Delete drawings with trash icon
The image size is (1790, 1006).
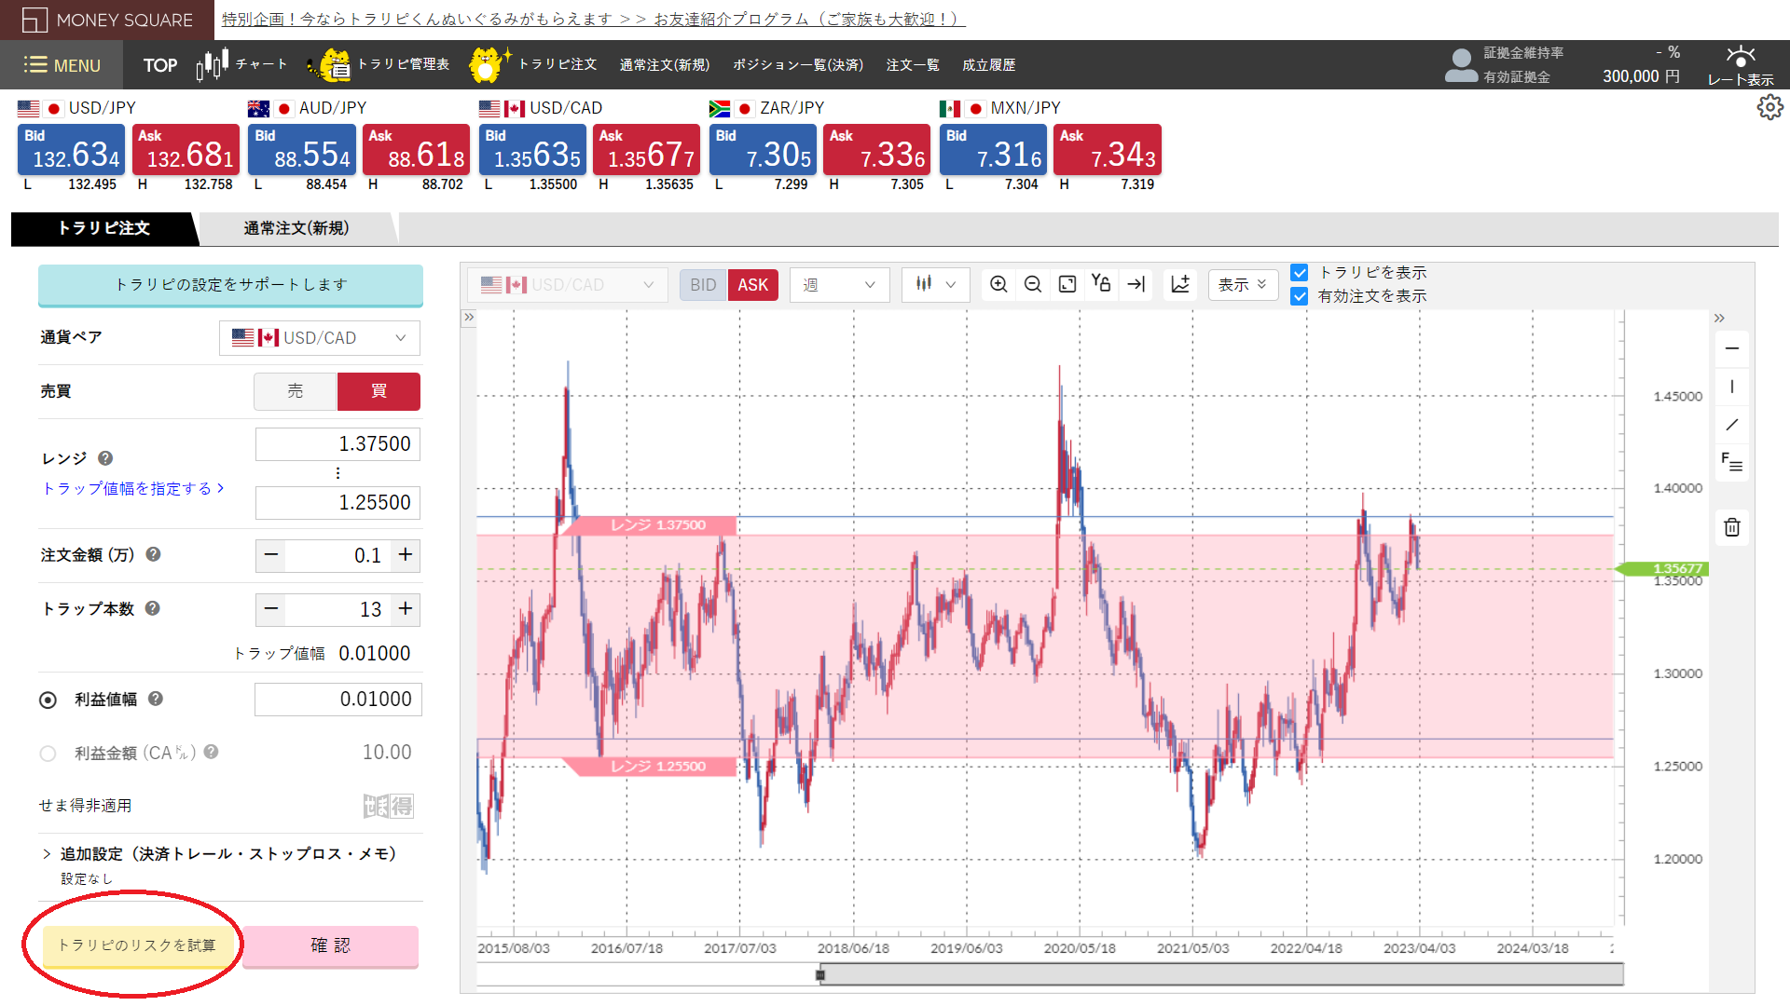pos(1732,527)
